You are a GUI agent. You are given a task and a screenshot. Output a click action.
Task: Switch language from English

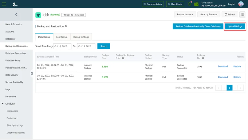pyautogui.click(x=232, y=4)
